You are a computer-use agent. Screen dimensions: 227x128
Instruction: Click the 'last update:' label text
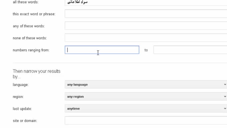click(22, 109)
